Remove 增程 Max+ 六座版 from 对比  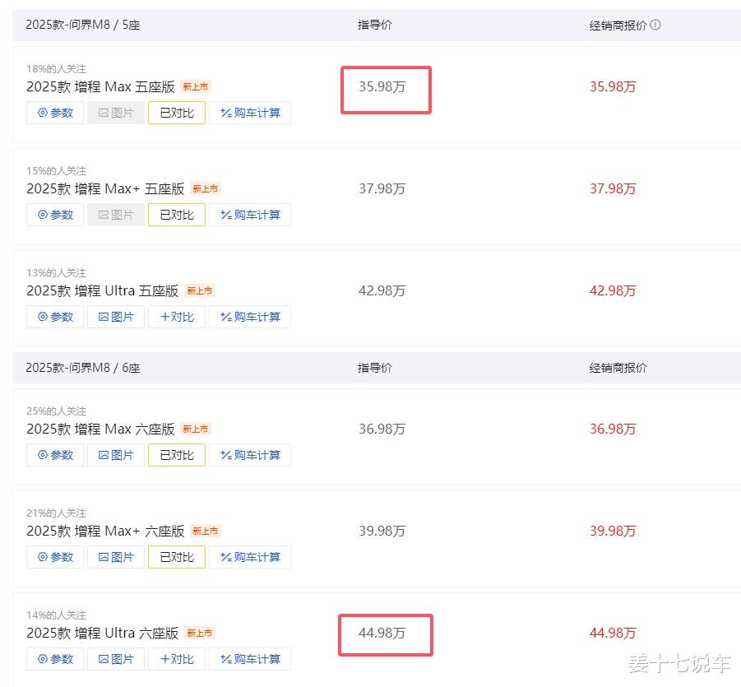point(177,557)
